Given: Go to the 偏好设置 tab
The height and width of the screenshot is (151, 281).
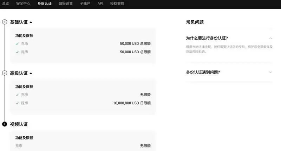Looking at the screenshot, I should point(65,4).
